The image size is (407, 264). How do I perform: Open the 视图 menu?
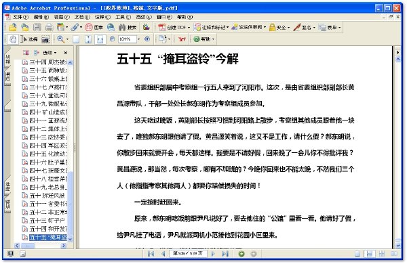pos(61,17)
